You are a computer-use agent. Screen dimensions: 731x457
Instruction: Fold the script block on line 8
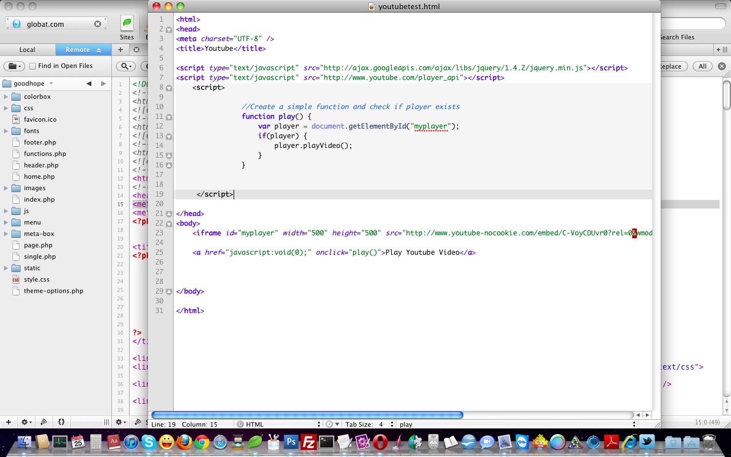click(169, 87)
